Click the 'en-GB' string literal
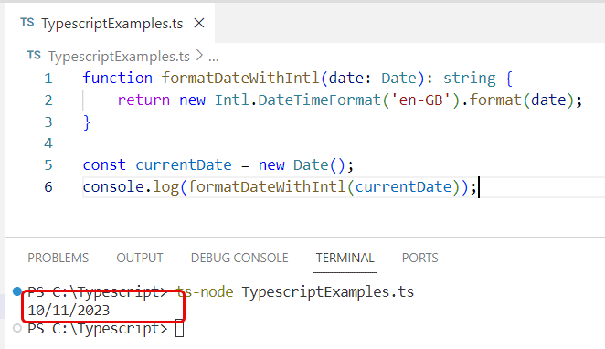605x349 pixels. coord(420,100)
